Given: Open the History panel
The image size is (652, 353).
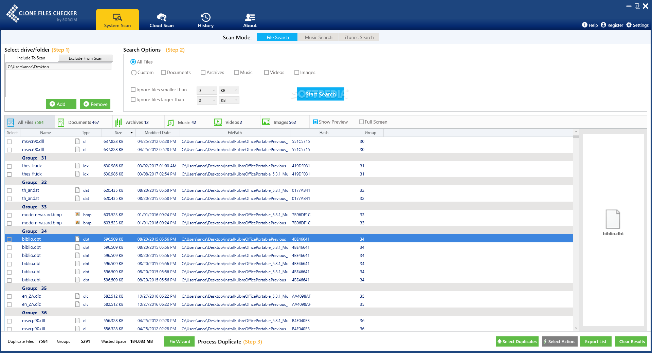Looking at the screenshot, I should [205, 20].
